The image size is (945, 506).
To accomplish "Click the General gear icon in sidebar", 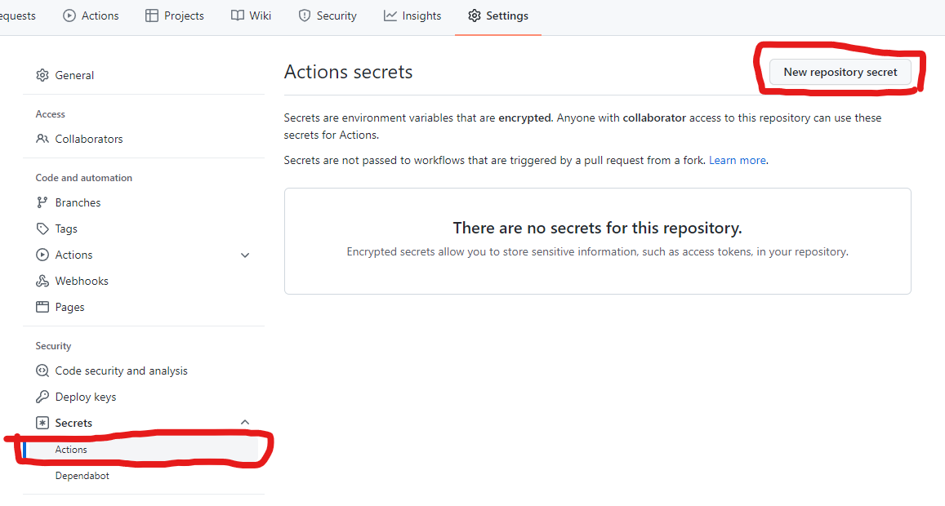I will [42, 75].
